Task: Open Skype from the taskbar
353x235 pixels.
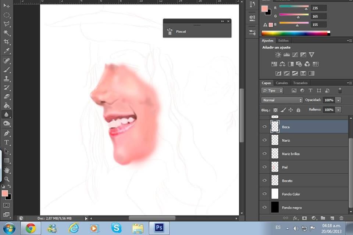Action: click(x=116, y=228)
